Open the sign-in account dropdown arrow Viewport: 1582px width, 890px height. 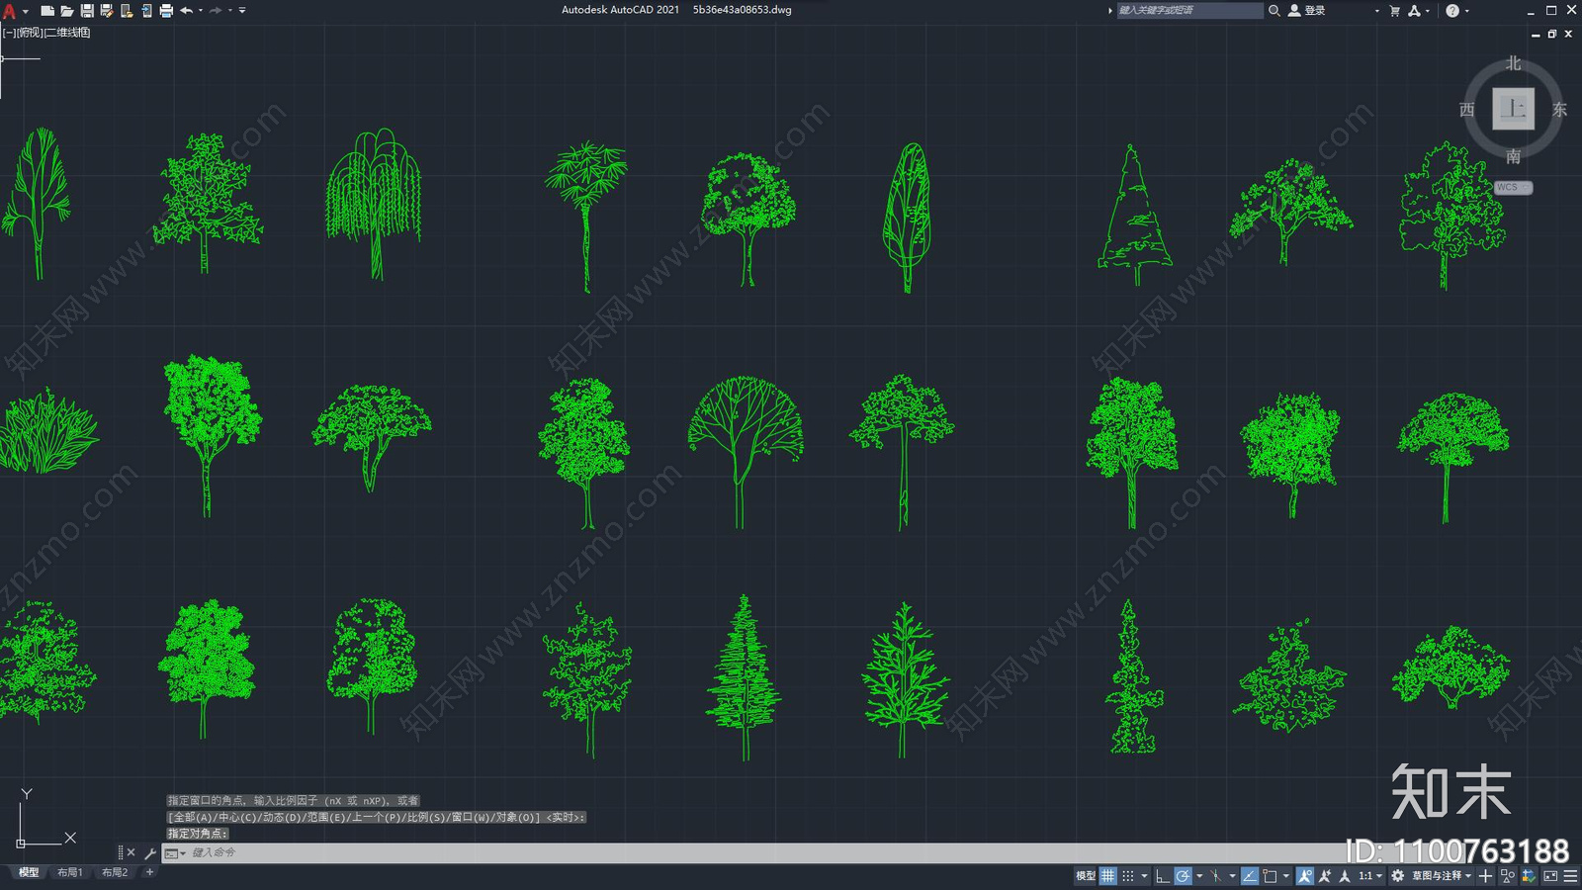pos(1376,11)
